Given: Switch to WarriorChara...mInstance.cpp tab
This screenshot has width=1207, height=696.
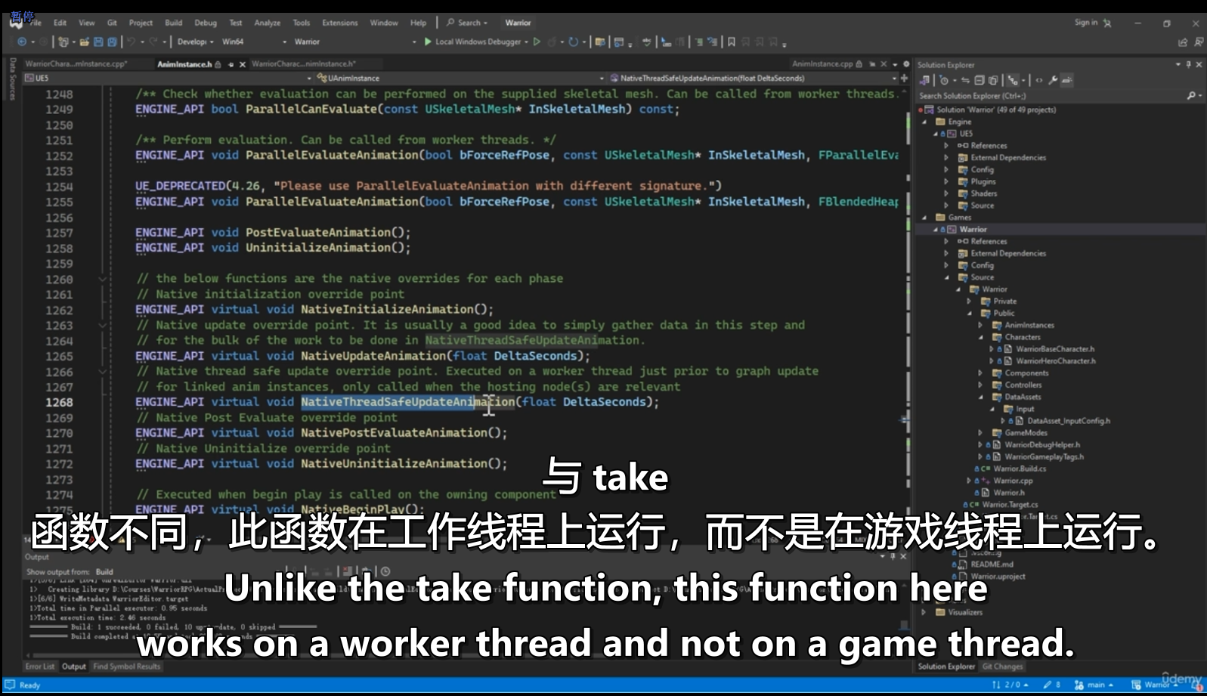Looking at the screenshot, I should click(76, 64).
